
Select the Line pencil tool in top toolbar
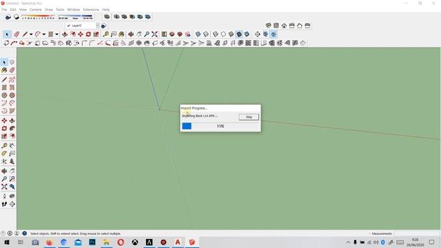(x=25, y=34)
